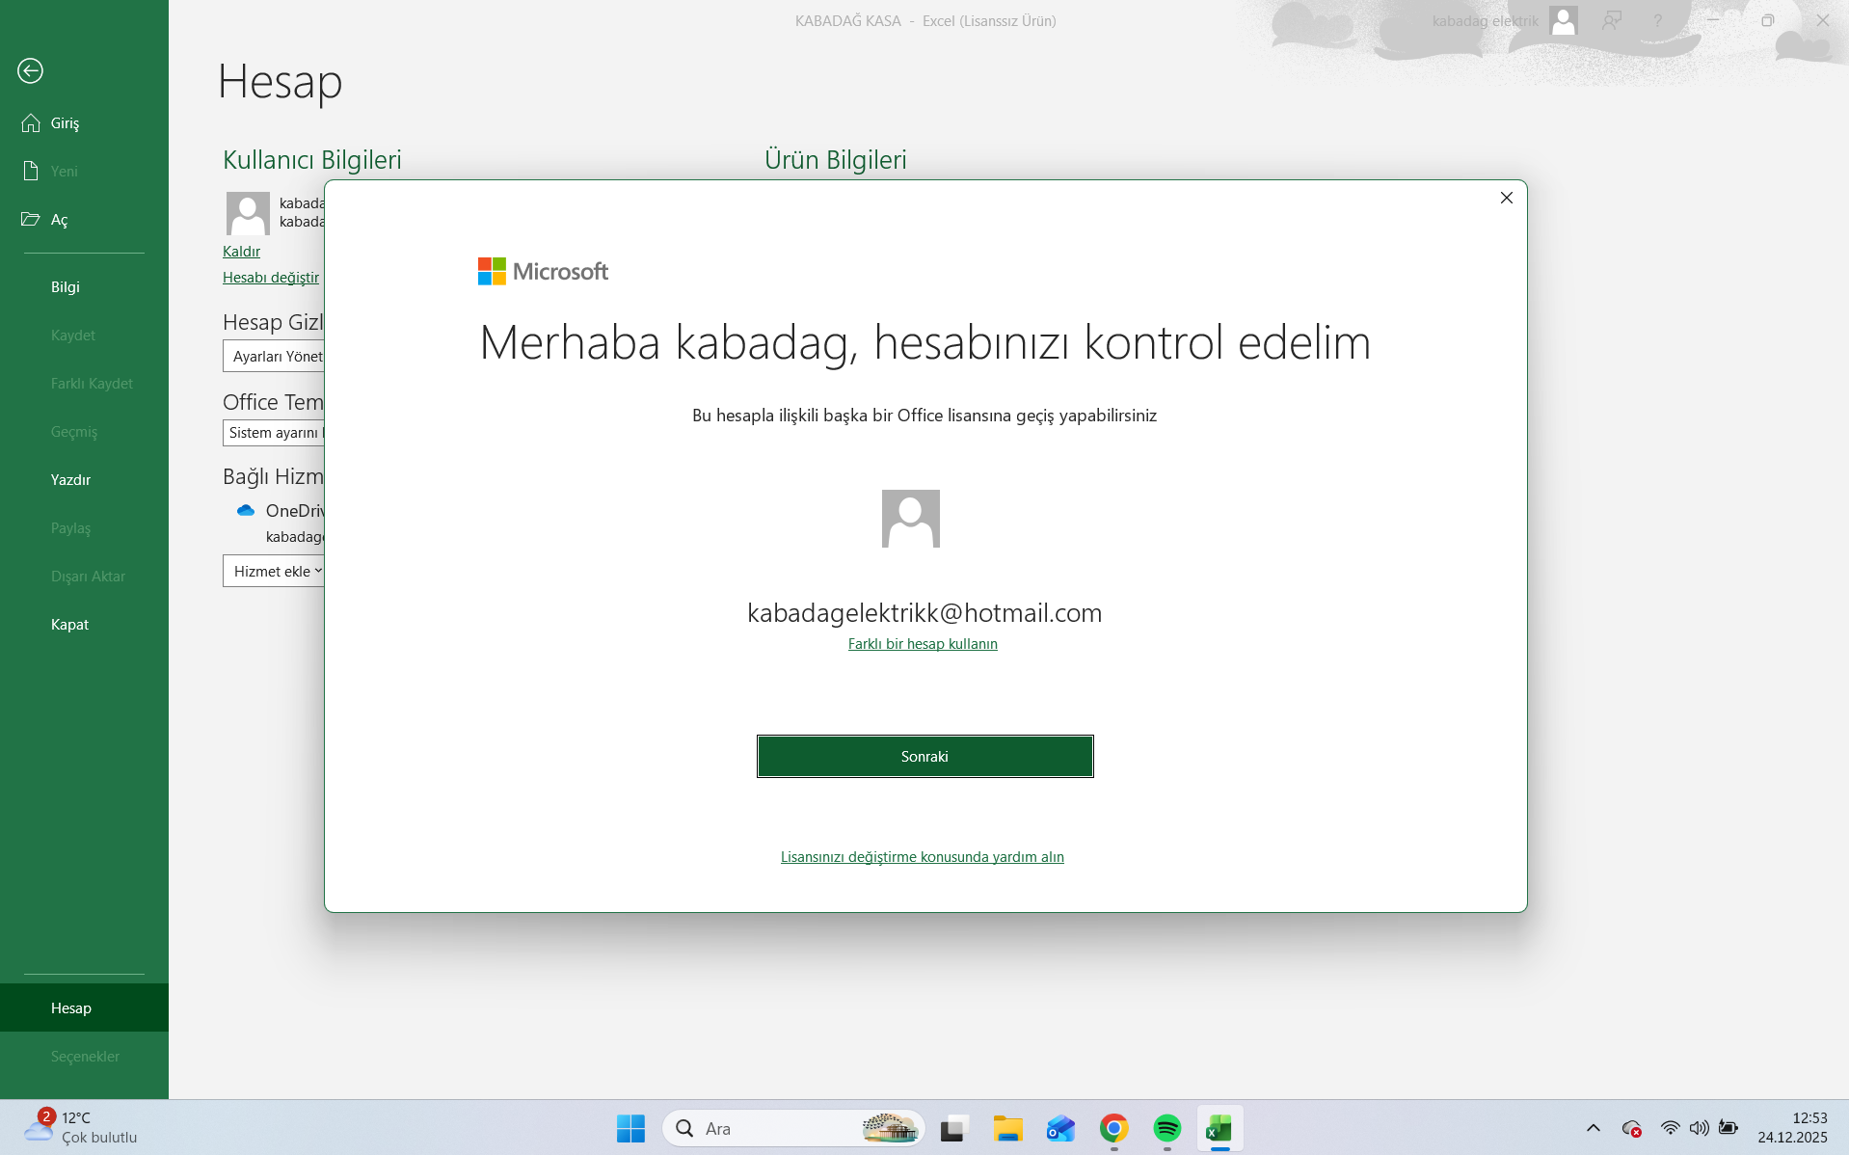Open the Windows Start menu
Viewport: 1849px width, 1155px height.
point(630,1128)
